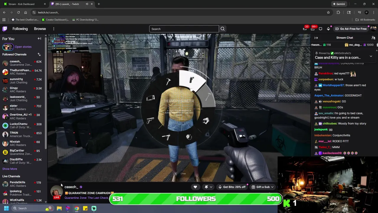The image size is (378, 213).
Task: Open The best ChatBot bookmark
Action: 25,20
